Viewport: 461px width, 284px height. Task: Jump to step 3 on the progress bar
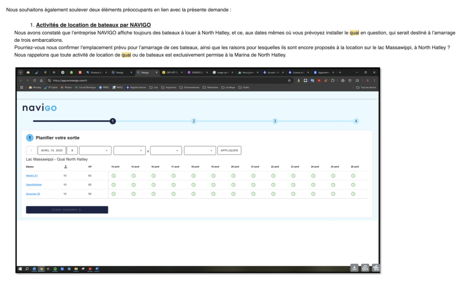tap(275, 121)
